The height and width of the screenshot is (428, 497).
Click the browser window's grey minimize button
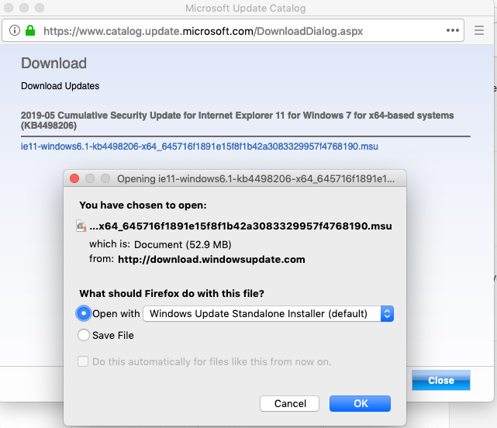click(x=24, y=9)
